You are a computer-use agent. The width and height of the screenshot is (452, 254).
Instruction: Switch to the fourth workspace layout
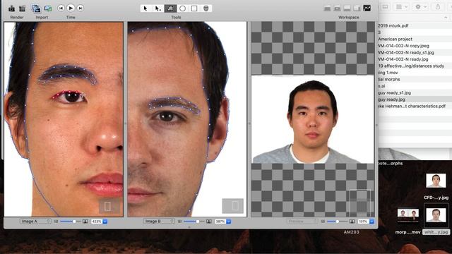pos(357,8)
